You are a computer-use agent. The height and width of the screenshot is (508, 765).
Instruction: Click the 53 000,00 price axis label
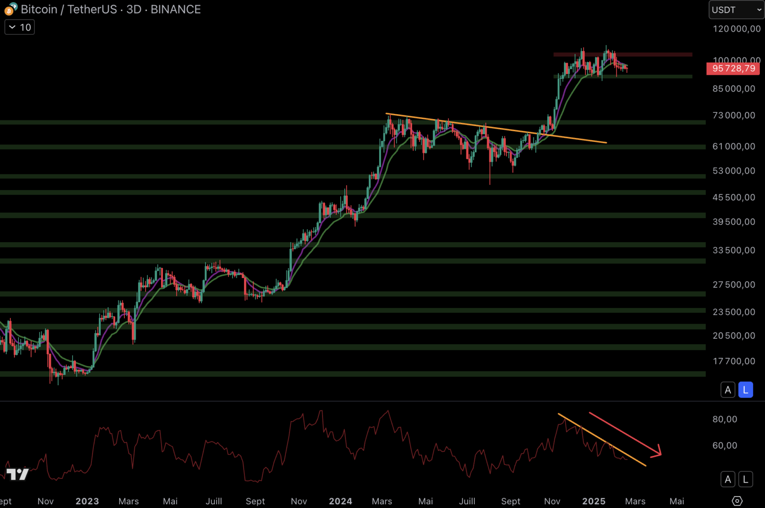[x=733, y=171]
